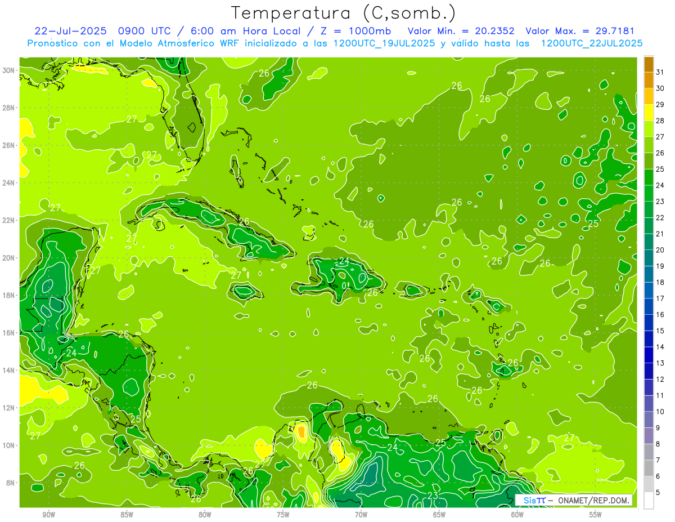Click color scale label '19'

[660, 266]
